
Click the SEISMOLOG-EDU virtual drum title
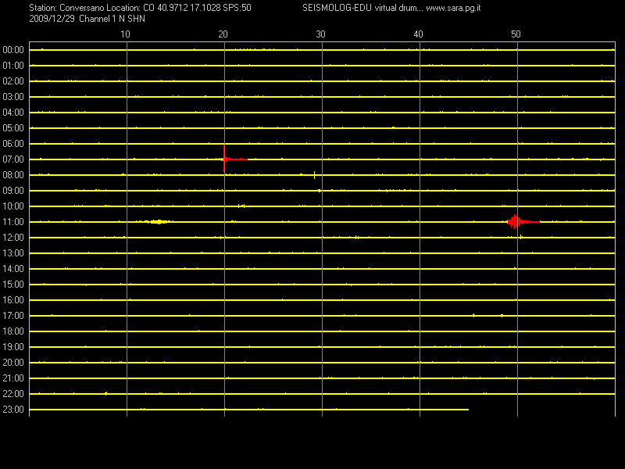[x=362, y=8]
